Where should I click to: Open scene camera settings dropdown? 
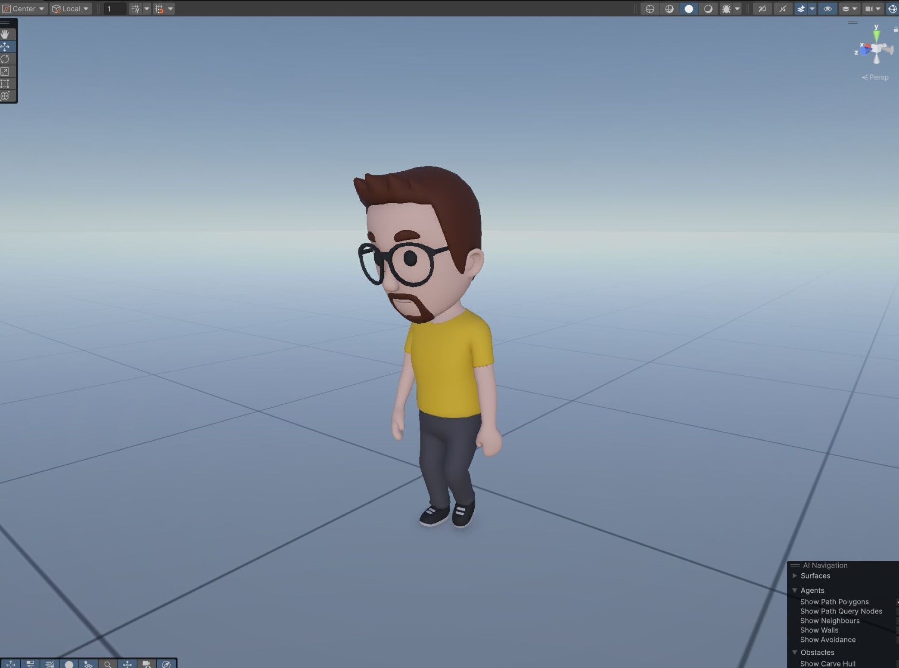[873, 9]
